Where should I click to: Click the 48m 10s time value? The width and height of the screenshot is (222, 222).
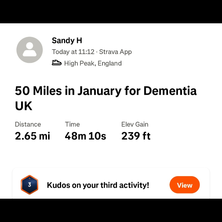pos(85,136)
